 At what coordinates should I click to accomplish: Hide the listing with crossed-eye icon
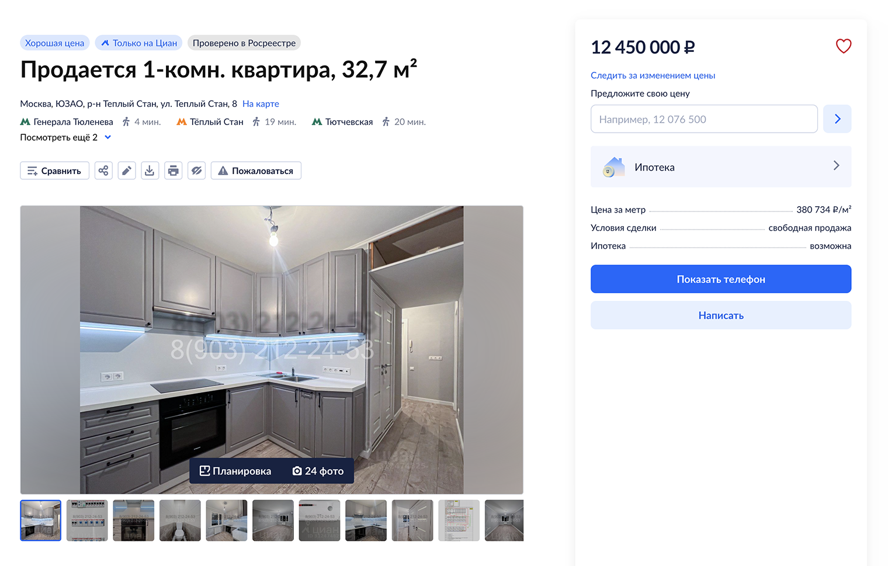pyautogui.click(x=196, y=171)
